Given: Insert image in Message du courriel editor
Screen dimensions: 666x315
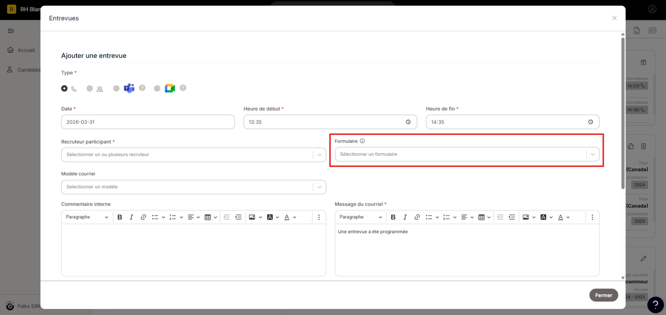Looking at the screenshot, I should click(526, 217).
